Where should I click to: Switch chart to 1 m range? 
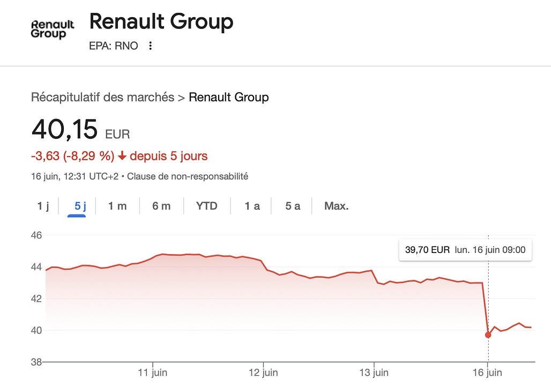117,206
